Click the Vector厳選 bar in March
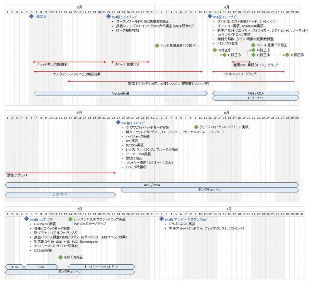This screenshot has height=284, width=309. pos(121,93)
